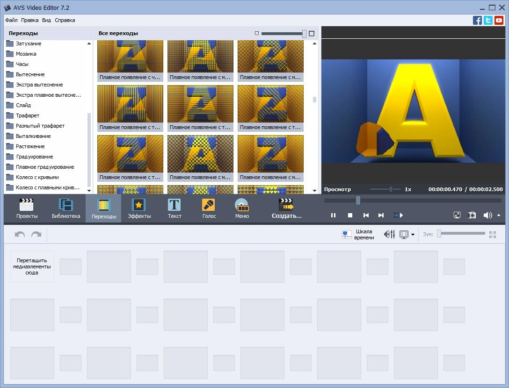Open YouTube channel via the social icon
Image resolution: width=509 pixels, height=388 pixels.
coord(499,21)
